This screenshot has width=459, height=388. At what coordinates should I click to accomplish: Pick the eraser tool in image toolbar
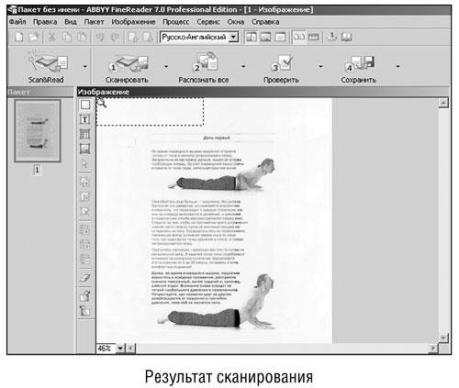point(84,278)
